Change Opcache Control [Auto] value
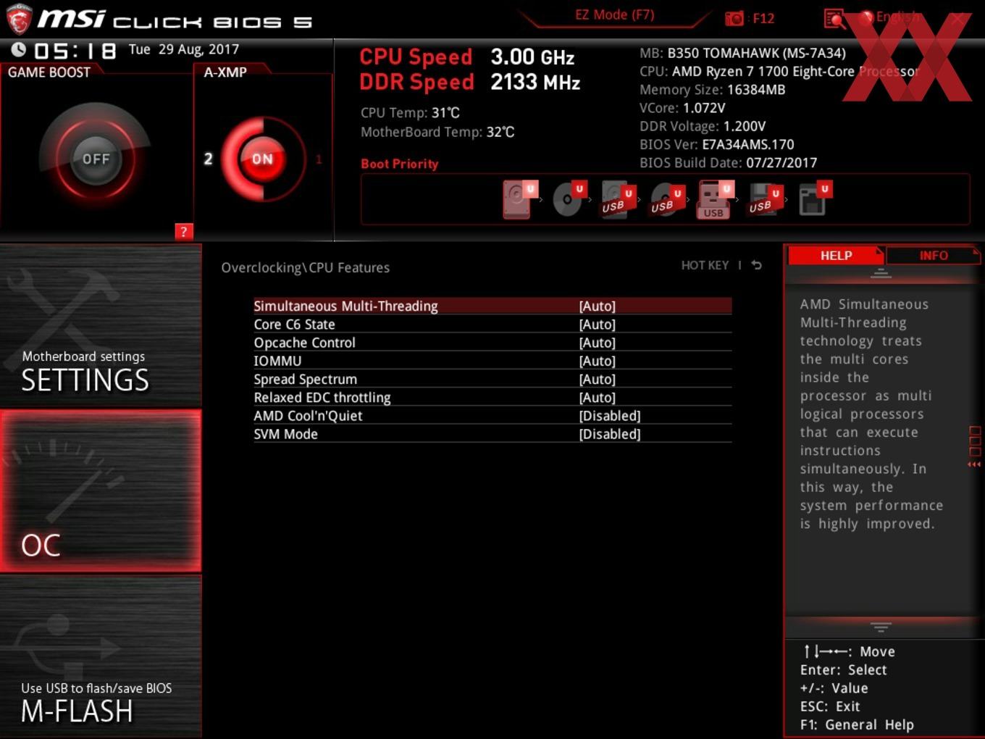Screen dimensions: 985x739 click(x=598, y=343)
